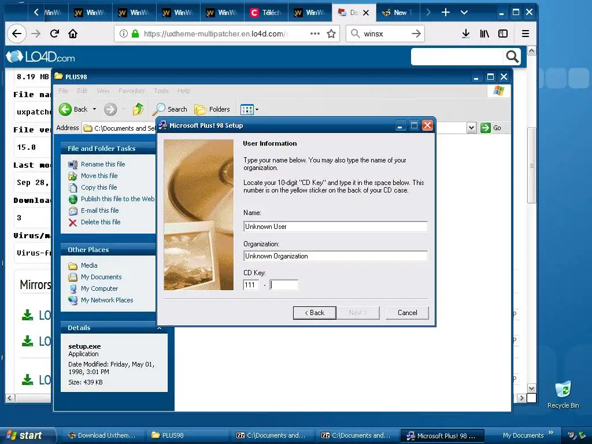Click the Back button in Setup dialog
This screenshot has height=444, width=592.
[314, 313]
